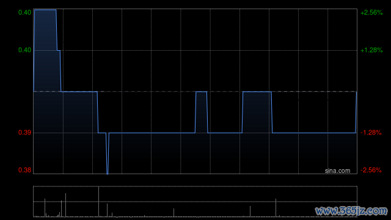Click the volume bar below the right plateau end

point(276,208)
